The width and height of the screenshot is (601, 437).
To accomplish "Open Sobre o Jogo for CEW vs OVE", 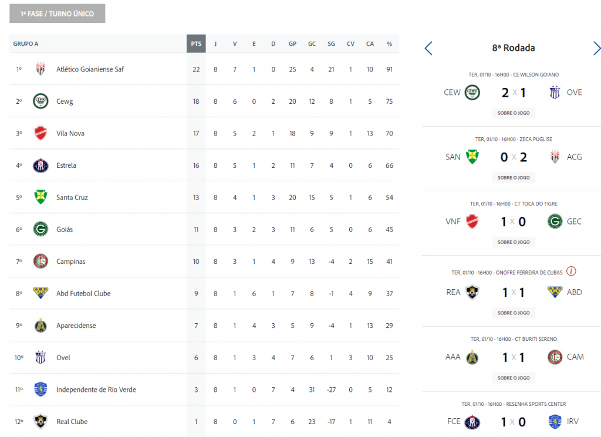I will coord(514,113).
